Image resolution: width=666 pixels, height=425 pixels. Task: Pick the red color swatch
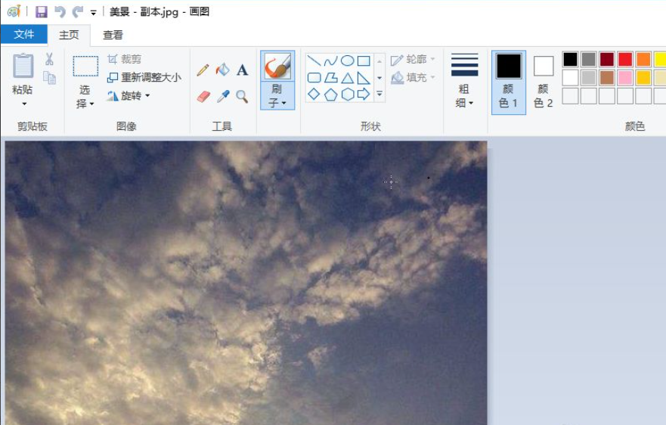point(624,60)
